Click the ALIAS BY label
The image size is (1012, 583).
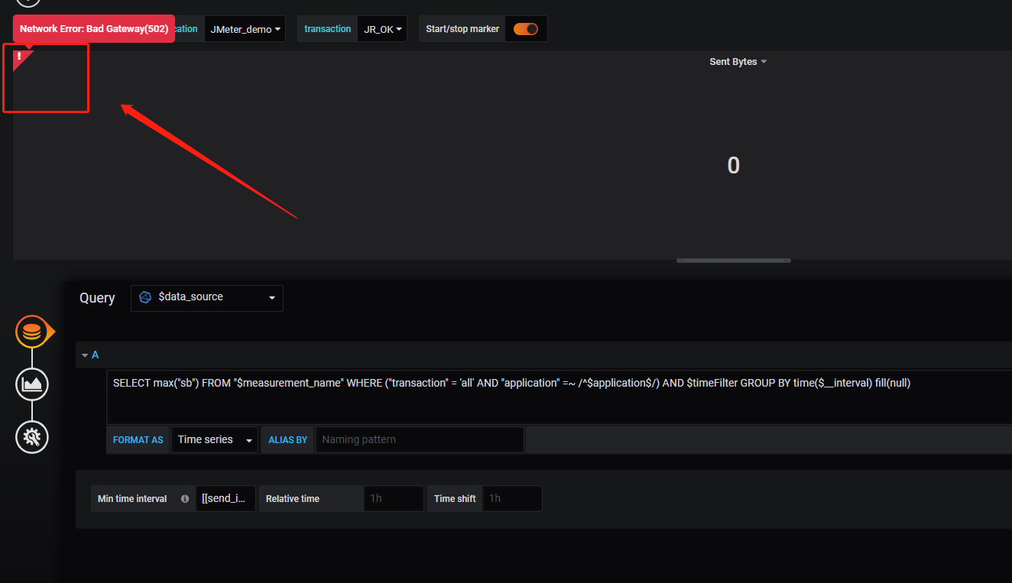click(288, 440)
